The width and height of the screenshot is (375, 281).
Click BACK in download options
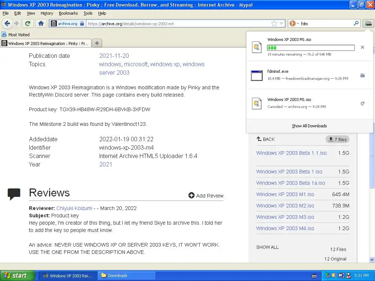pos(266,139)
